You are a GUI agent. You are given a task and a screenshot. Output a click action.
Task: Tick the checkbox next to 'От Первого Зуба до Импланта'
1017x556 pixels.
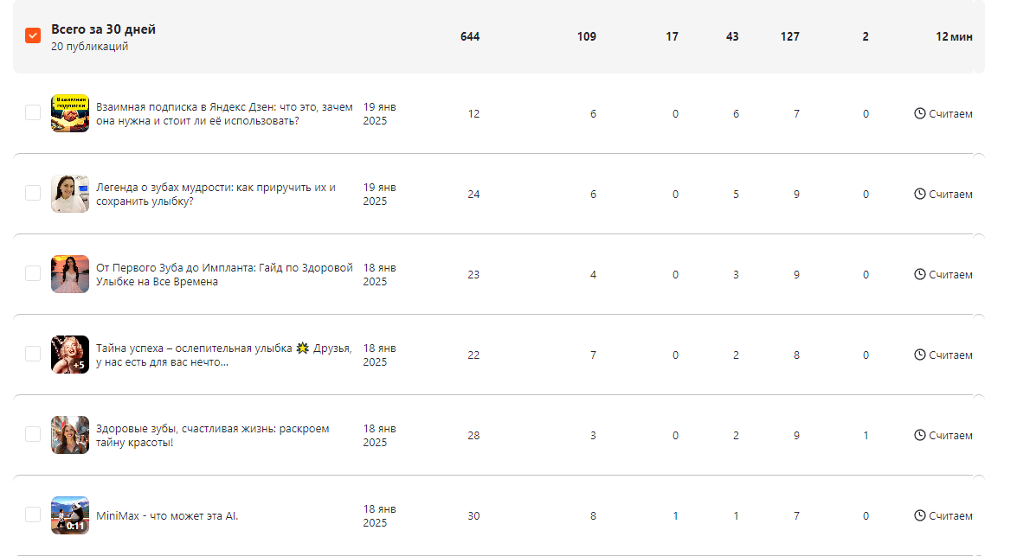point(33,273)
